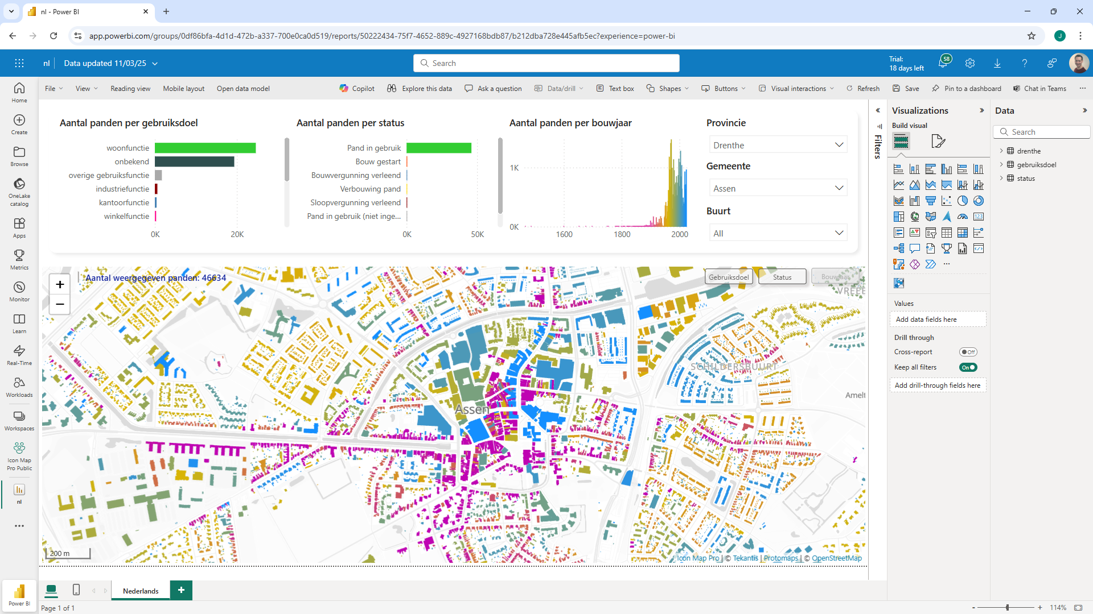Toggle the Bouwjaar map layer button
Image resolution: width=1093 pixels, height=614 pixels.
[835, 277]
